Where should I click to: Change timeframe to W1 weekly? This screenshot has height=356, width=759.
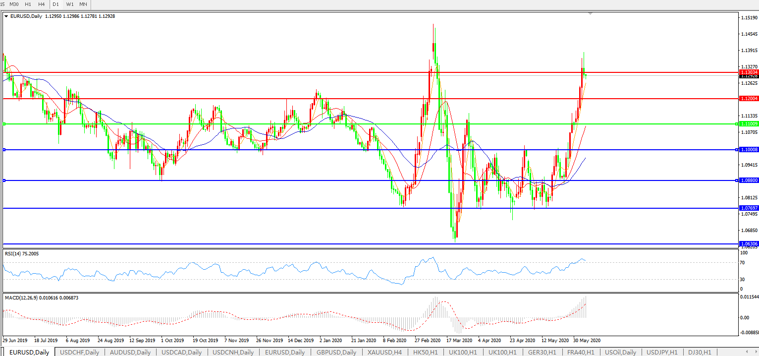(x=70, y=4)
